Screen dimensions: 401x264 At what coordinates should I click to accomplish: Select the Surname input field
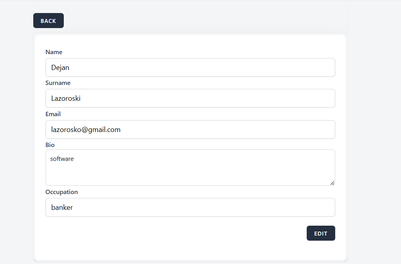tap(190, 98)
